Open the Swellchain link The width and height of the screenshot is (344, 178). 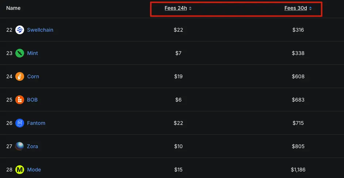(x=40, y=30)
